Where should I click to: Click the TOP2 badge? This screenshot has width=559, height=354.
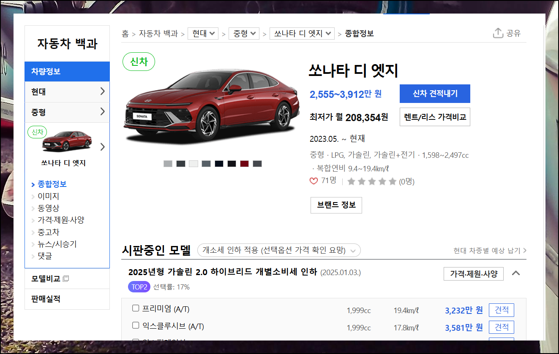[x=139, y=287]
